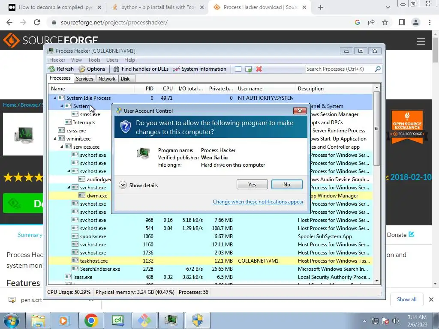
Task: Open System information in Process Hacker
Action: 200,69
